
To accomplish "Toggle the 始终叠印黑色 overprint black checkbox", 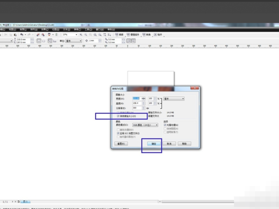I will (118, 137).
